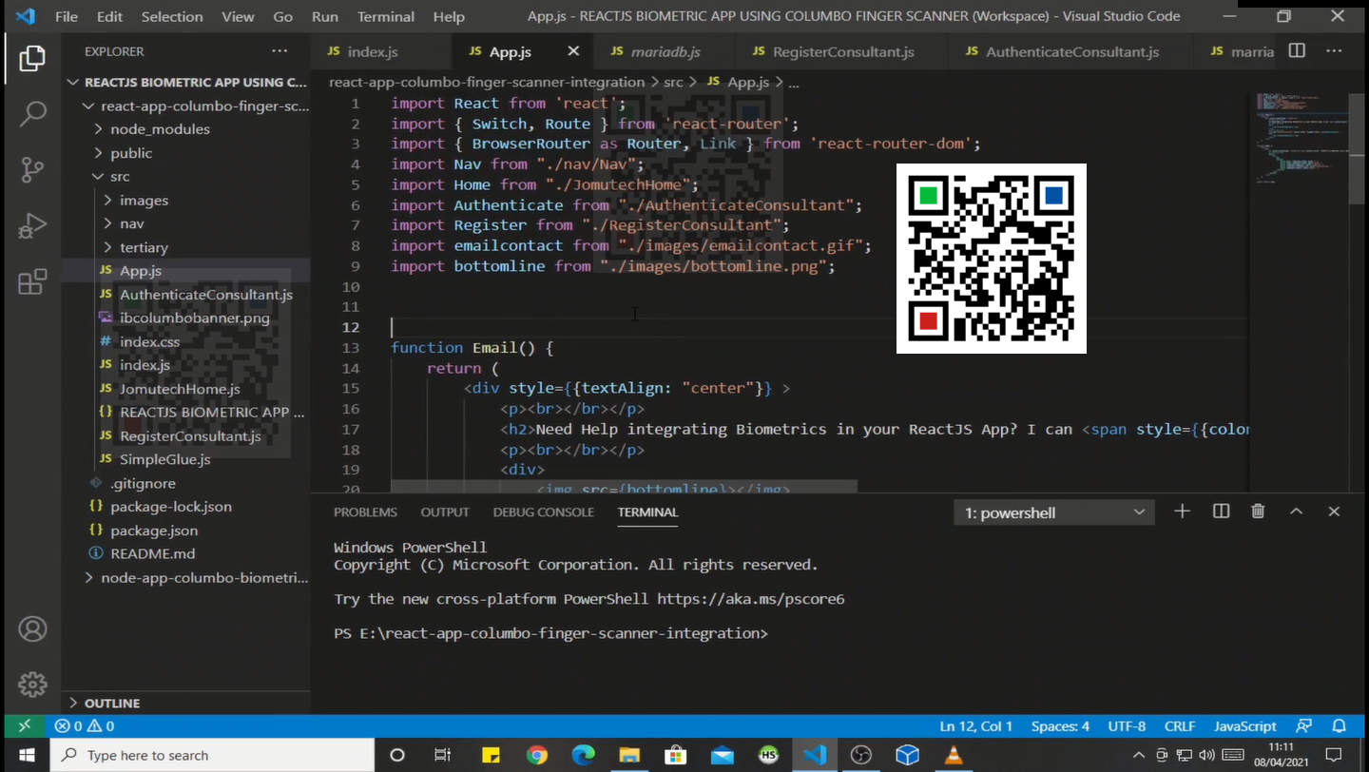Click Spaces: 4 in the status bar

tap(1059, 725)
